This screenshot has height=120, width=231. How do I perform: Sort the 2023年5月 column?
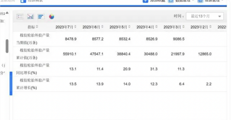(129, 27)
